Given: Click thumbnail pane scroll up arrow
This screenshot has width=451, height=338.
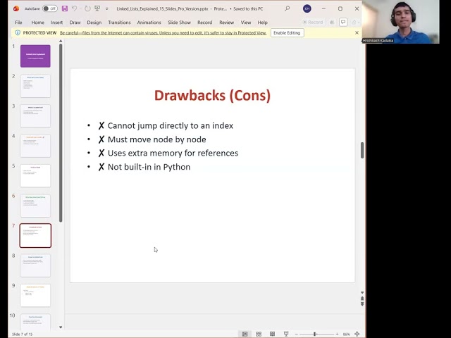Looking at the screenshot, I should (61, 42).
